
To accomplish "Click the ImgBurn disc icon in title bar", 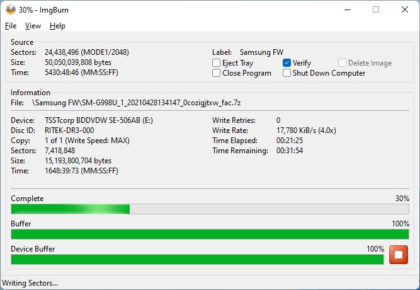I will point(10,9).
